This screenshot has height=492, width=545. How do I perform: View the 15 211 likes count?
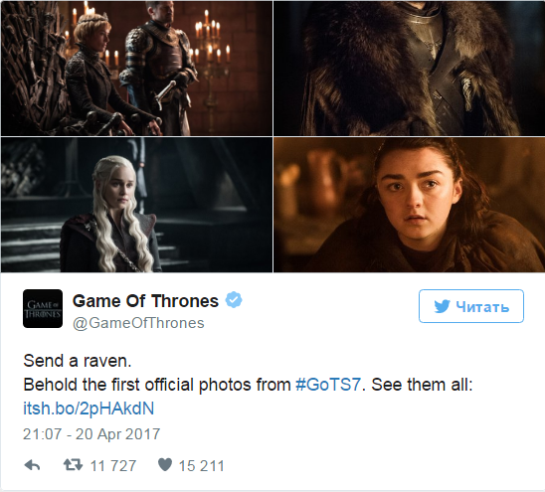[x=202, y=466]
